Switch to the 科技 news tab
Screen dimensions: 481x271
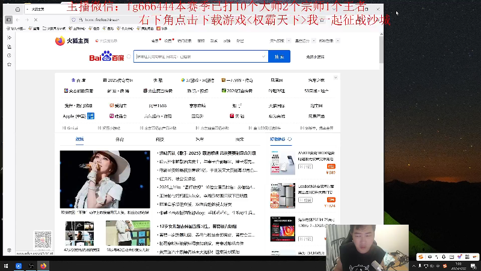(160, 139)
